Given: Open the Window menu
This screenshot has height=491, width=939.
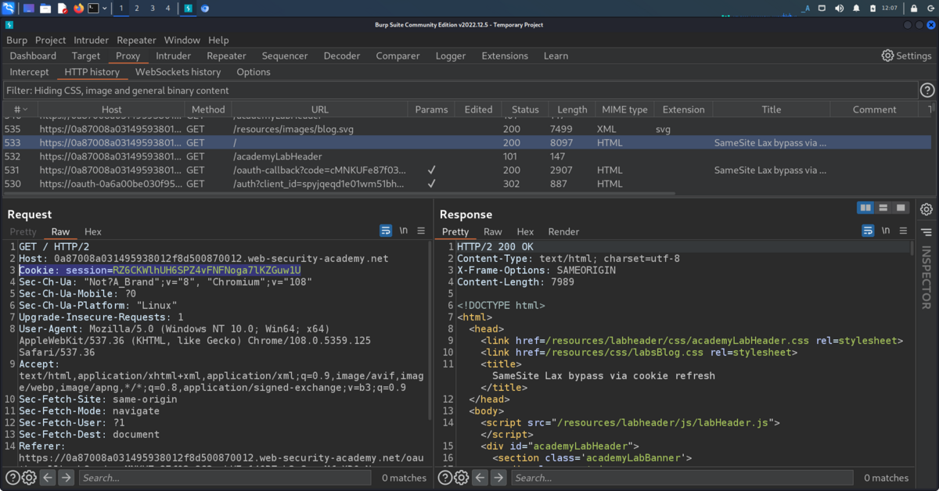Looking at the screenshot, I should tap(182, 40).
